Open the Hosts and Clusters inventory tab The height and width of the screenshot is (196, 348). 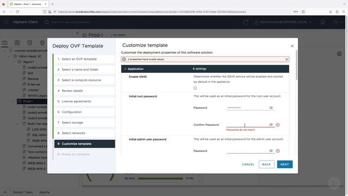coord(5,42)
